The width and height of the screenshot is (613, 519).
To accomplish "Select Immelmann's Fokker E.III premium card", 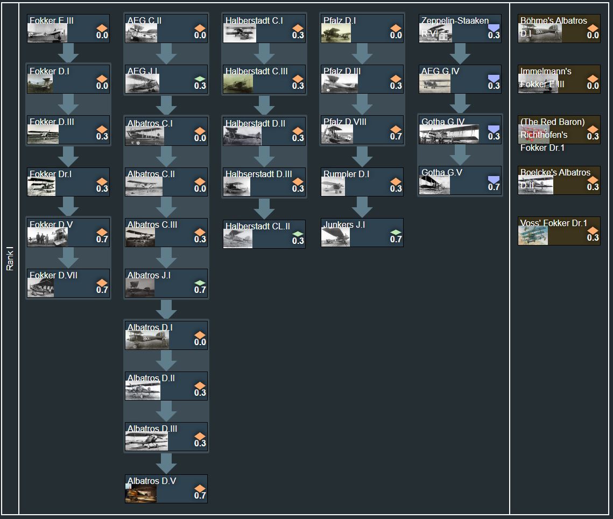I will pyautogui.click(x=559, y=79).
